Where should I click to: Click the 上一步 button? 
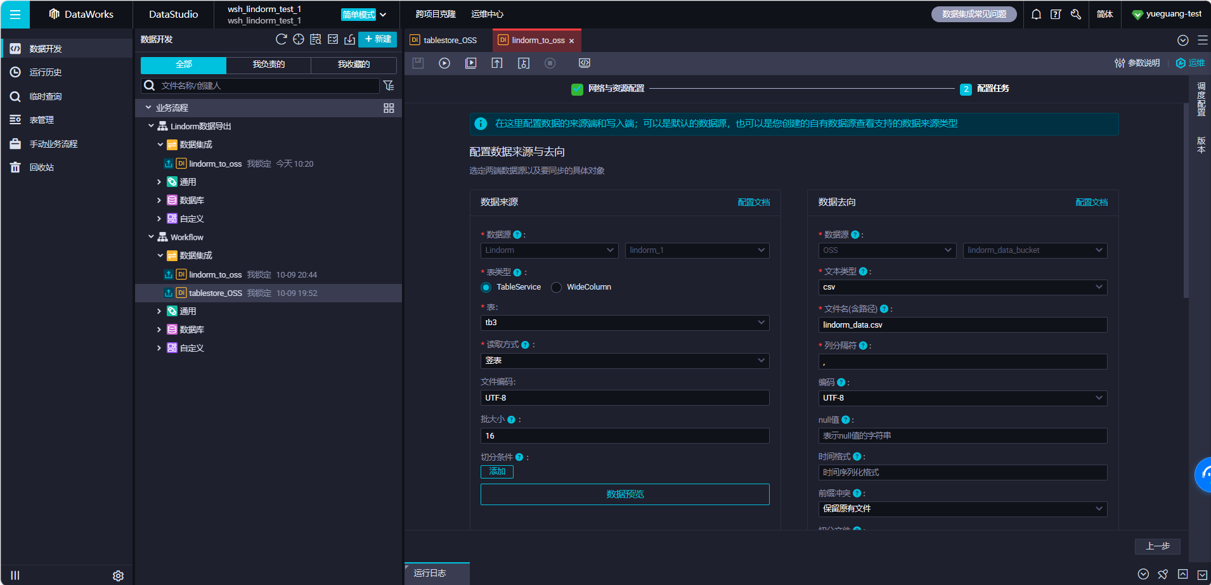(x=1158, y=546)
